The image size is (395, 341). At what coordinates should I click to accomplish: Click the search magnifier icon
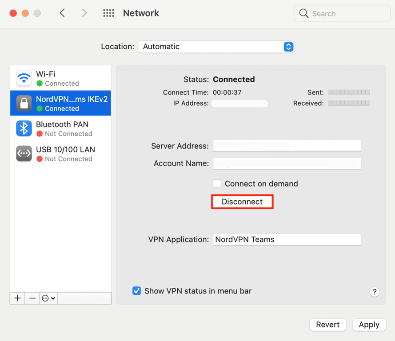pos(304,13)
